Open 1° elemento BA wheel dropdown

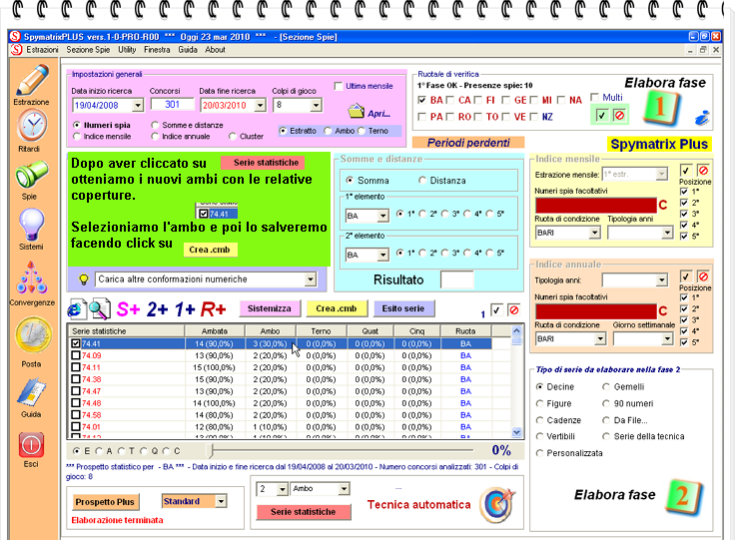[x=382, y=216]
